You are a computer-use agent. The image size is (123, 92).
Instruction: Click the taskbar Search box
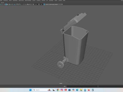pos(42,90)
